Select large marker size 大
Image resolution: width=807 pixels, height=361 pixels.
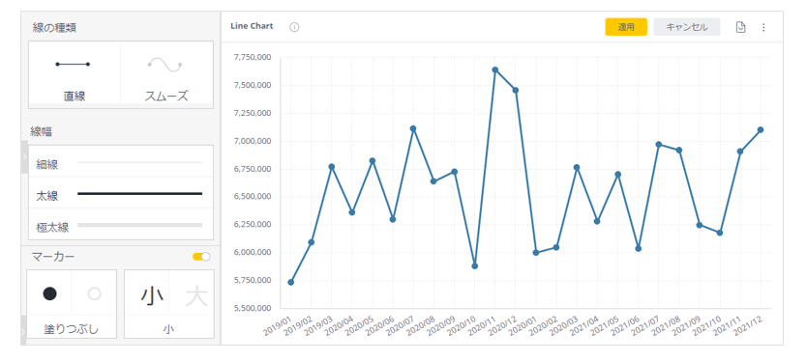(196, 295)
